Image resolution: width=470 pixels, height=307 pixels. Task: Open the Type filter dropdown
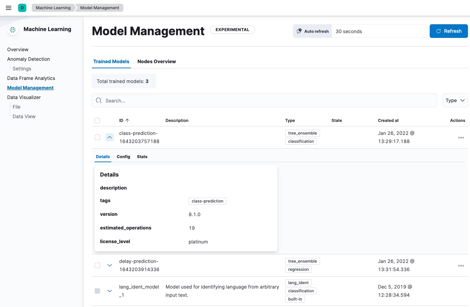tap(455, 100)
